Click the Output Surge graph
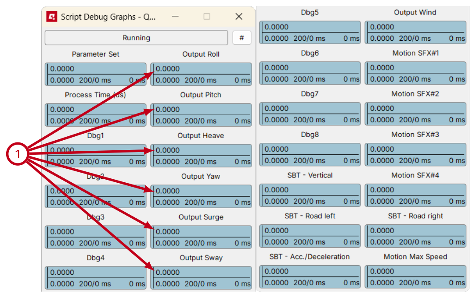Viewport: 476px width, 298px height. (202, 237)
